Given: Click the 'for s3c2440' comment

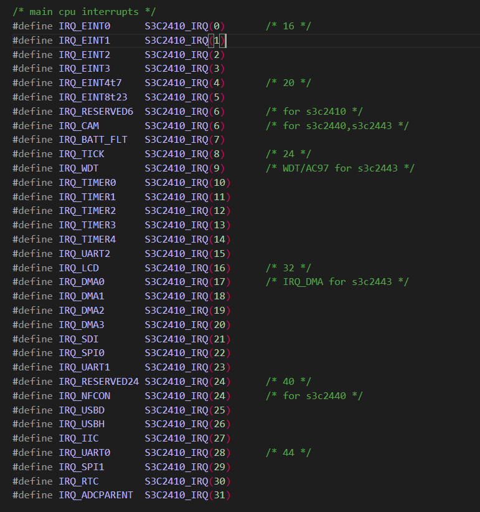Looking at the screenshot, I should (314, 396).
